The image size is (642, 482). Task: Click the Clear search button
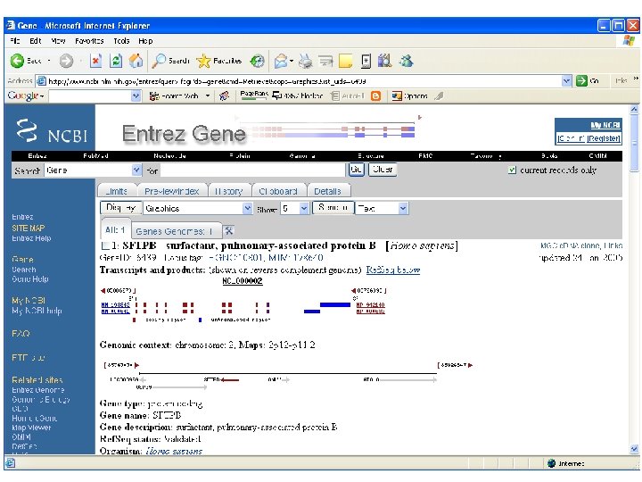click(x=383, y=170)
